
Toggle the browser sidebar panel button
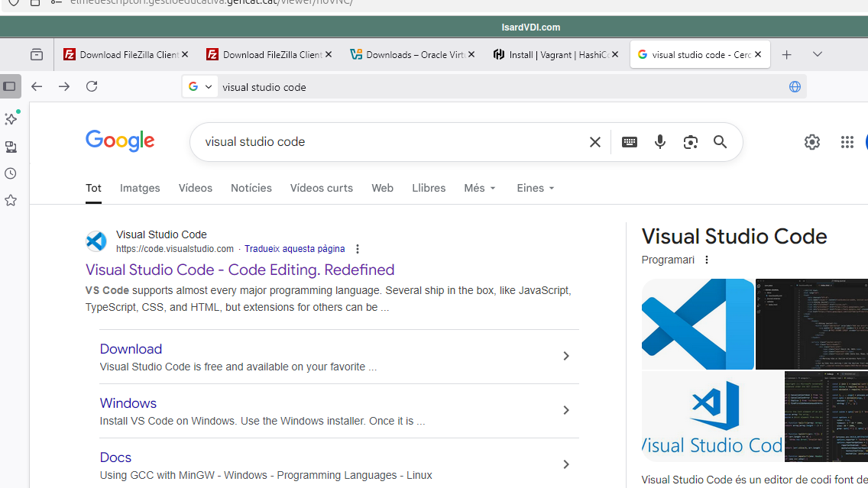tap(10, 86)
